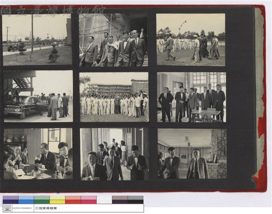Pick the black color swatch
Image resolution: width=272 pixels, height=214 pixels.
(x=136, y=200)
